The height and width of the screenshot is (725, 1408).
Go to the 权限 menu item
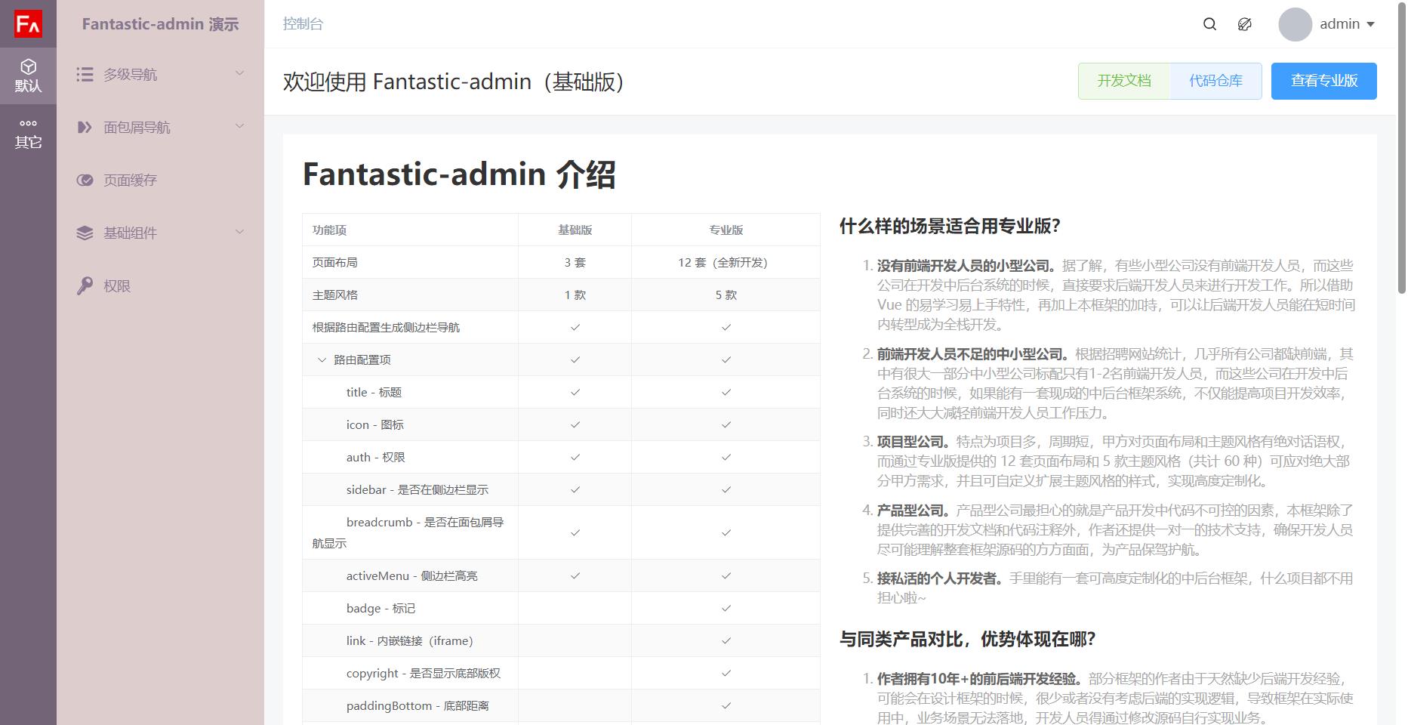(x=160, y=285)
